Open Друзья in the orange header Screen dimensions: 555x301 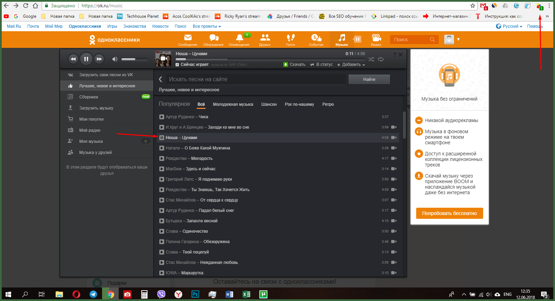coord(265,40)
